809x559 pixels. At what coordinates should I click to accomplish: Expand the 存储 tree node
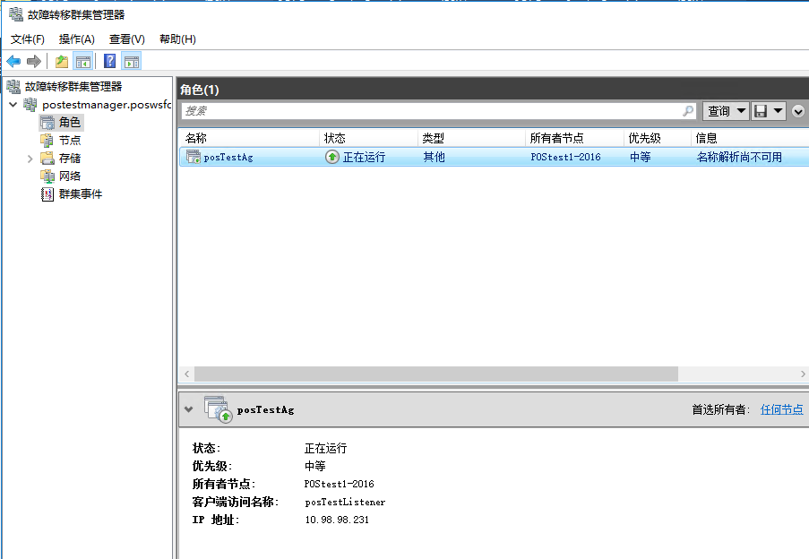click(x=30, y=159)
